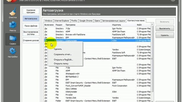The image size is (182, 102).
Task: Sort by the Издатель column header
Action: (x=124, y=25)
